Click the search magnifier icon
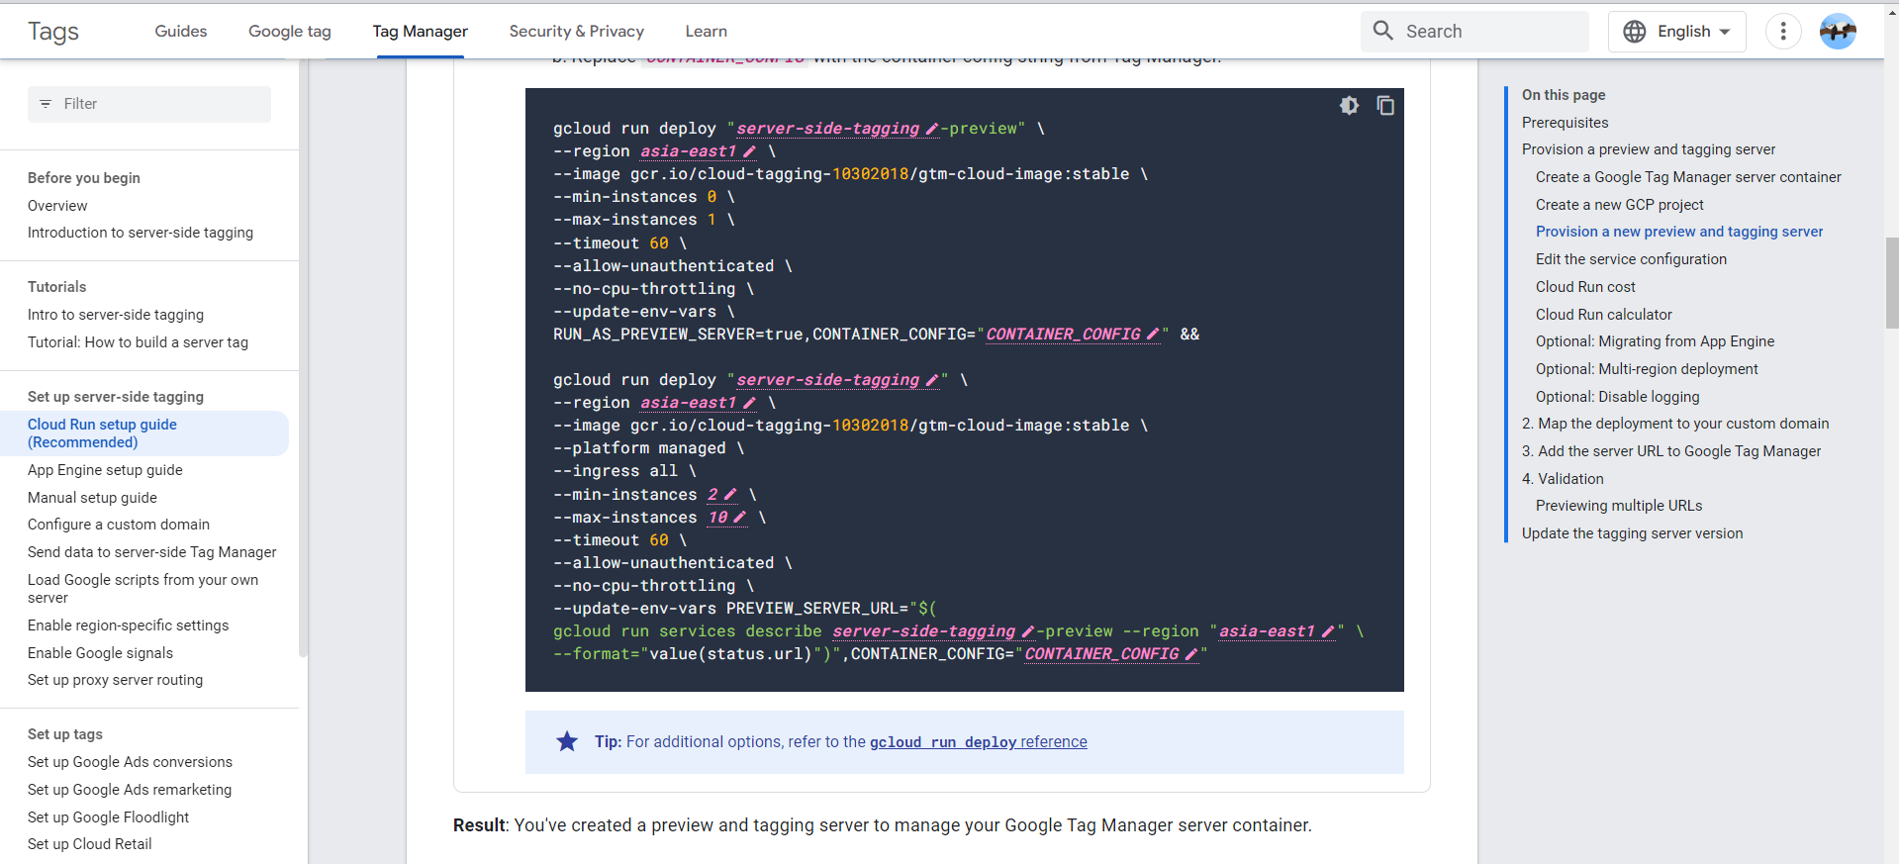This screenshot has height=864, width=1899. click(1382, 31)
